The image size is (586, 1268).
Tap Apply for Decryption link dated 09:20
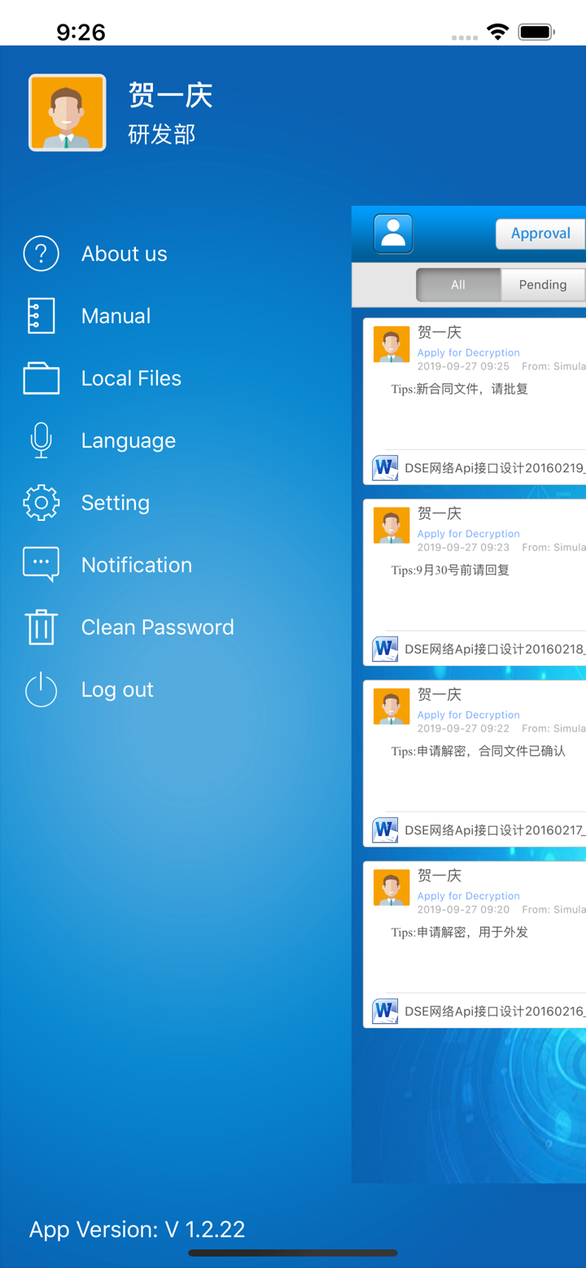(469, 896)
